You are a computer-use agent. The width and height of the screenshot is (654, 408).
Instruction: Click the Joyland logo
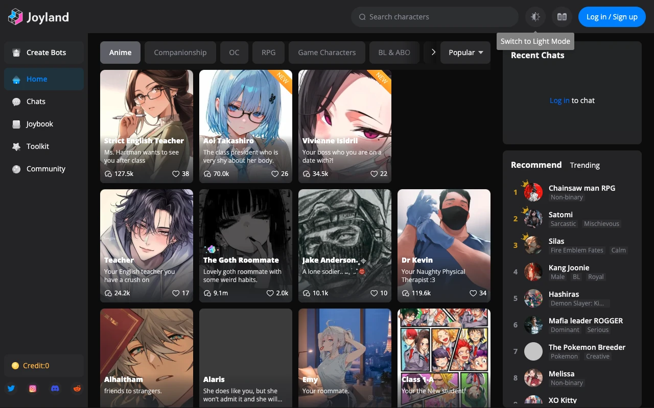38,17
